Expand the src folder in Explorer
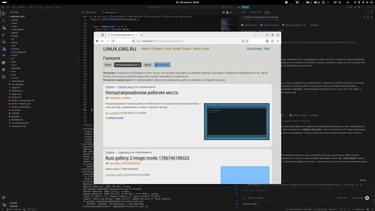 click(x=13, y=58)
